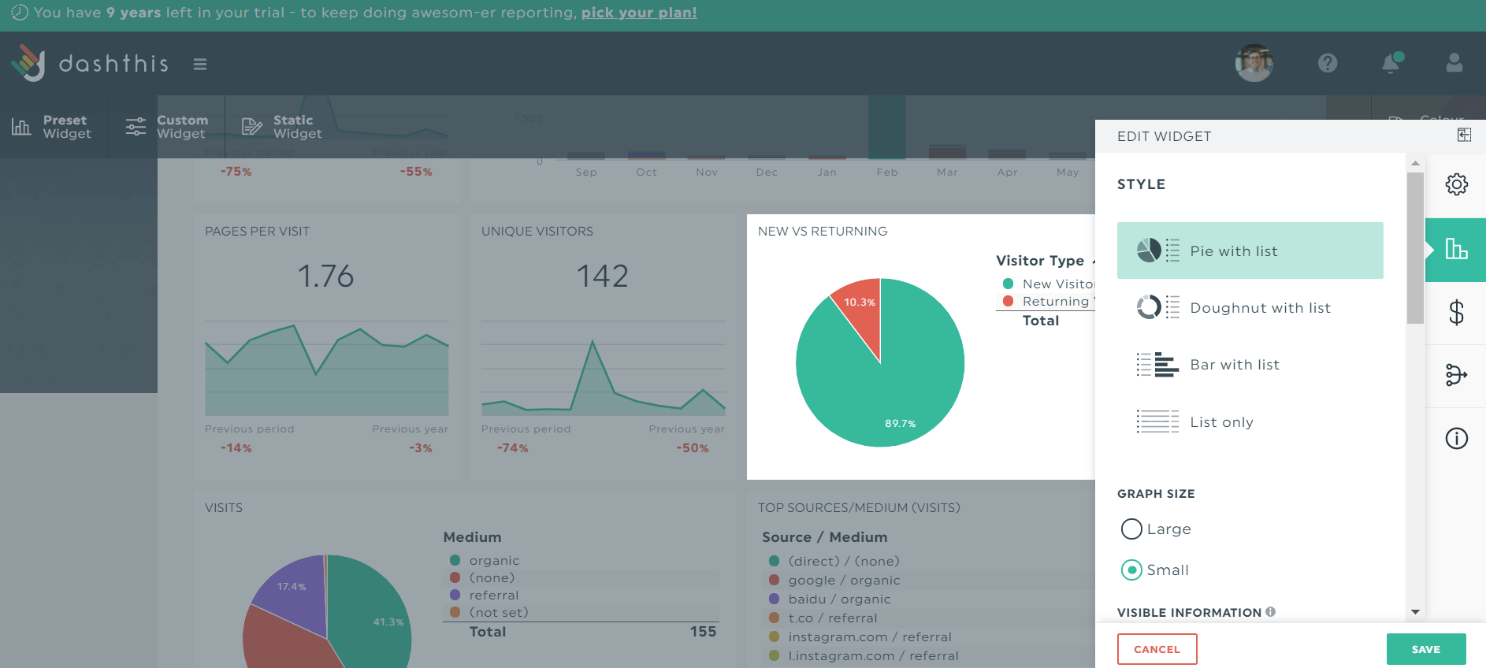Click the UNIQUE VISITORS widget title
This screenshot has width=1486, height=668.
point(537,231)
